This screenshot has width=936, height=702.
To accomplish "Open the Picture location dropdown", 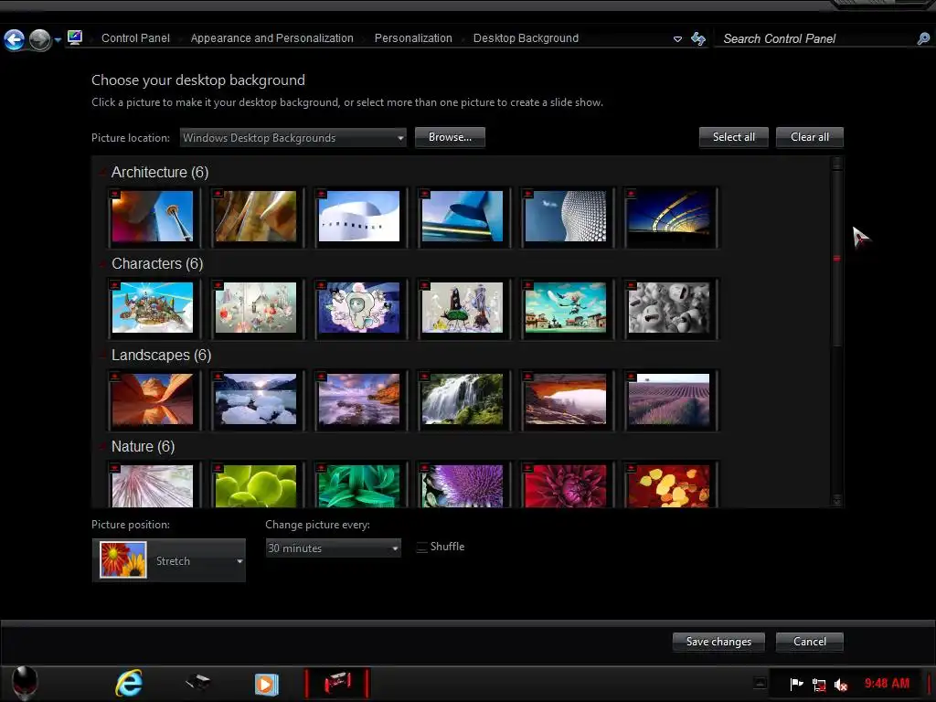I will [x=293, y=138].
